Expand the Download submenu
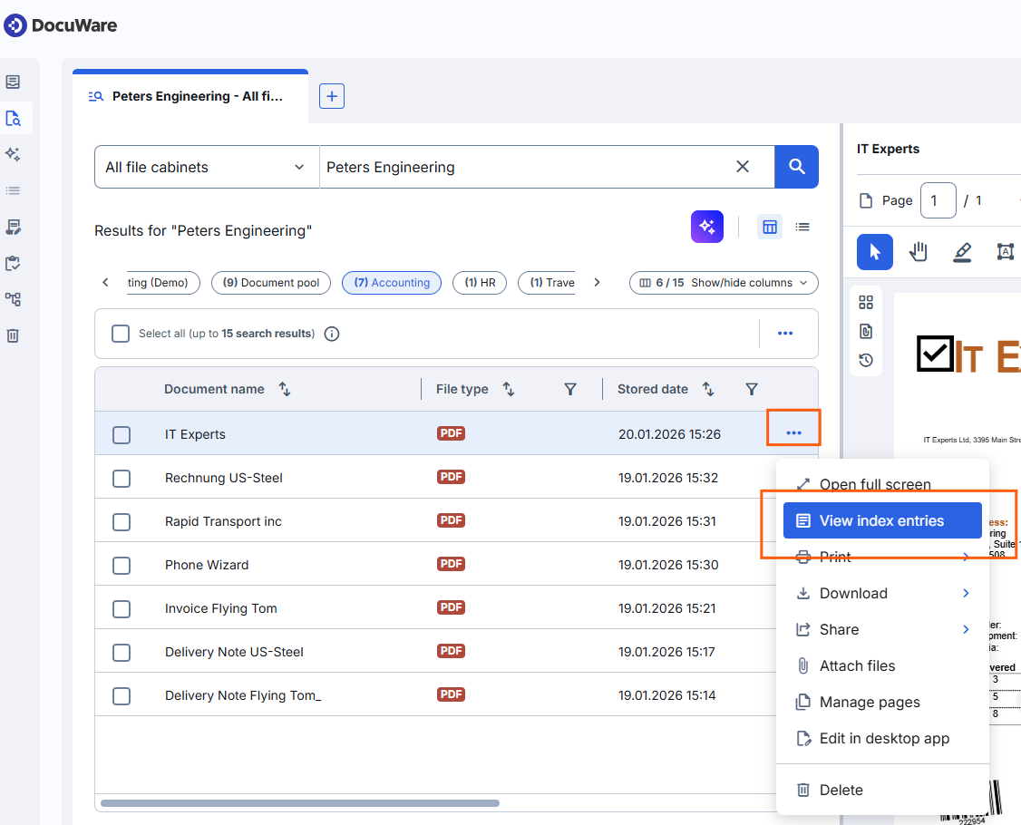 [x=882, y=593]
